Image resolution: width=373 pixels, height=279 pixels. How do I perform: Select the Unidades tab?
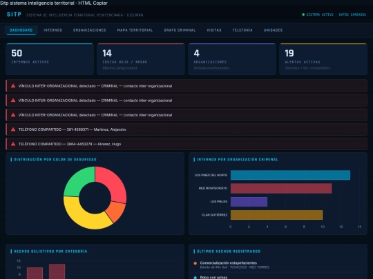tap(273, 30)
